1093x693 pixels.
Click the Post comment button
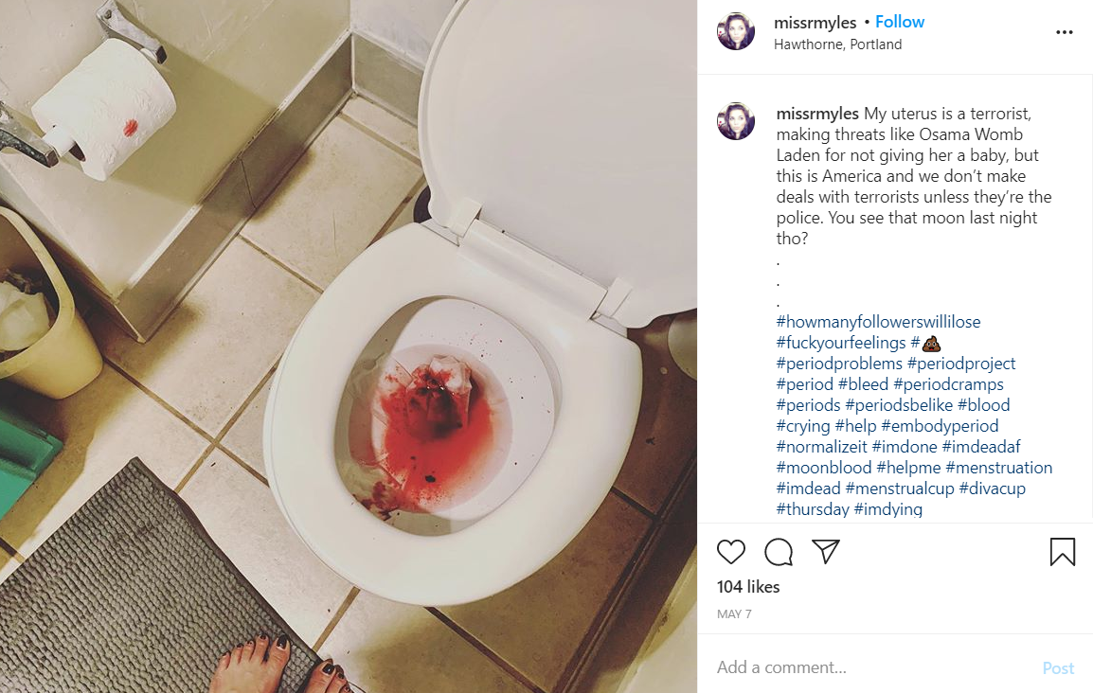click(x=1057, y=668)
